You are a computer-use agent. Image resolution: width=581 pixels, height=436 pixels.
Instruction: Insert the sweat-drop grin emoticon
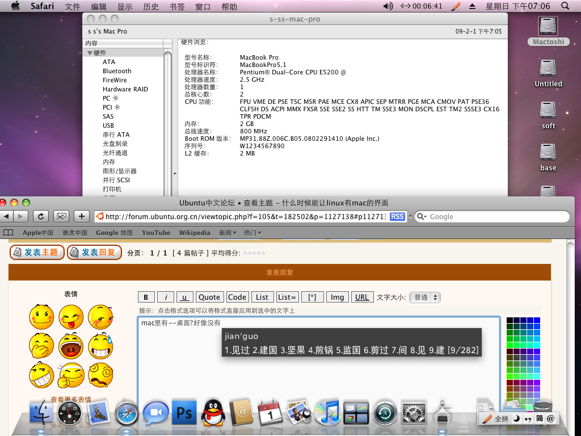100,346
